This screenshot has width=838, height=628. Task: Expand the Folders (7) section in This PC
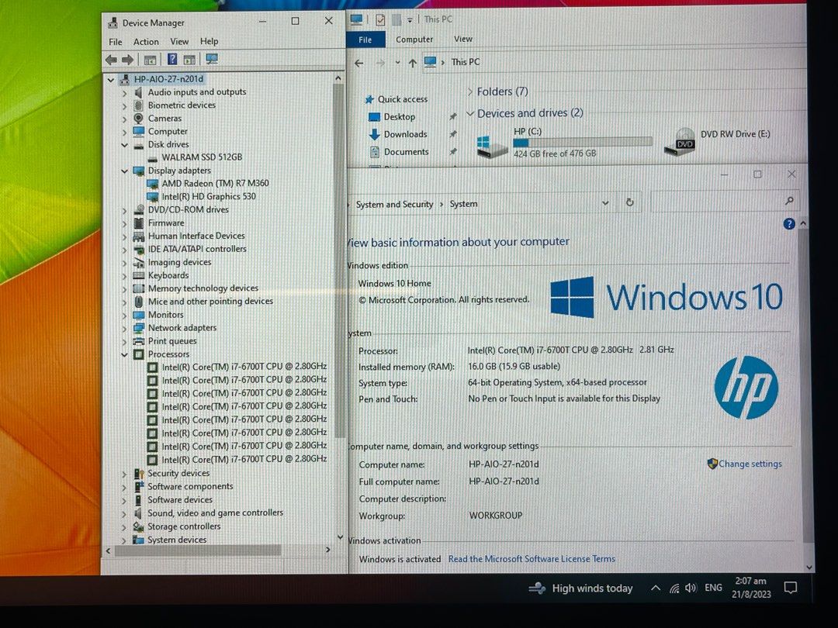click(x=470, y=91)
